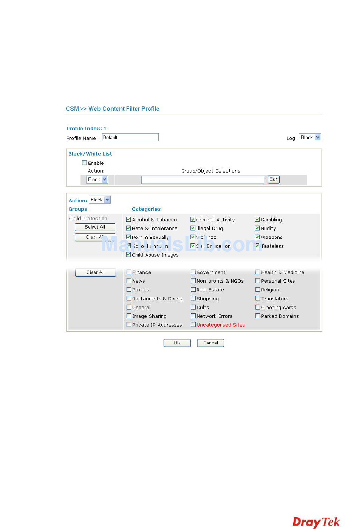Image resolution: width=359 pixels, height=529 pixels.
Task: Untick the Child Abuse Images checkbox
Action: (x=128, y=255)
